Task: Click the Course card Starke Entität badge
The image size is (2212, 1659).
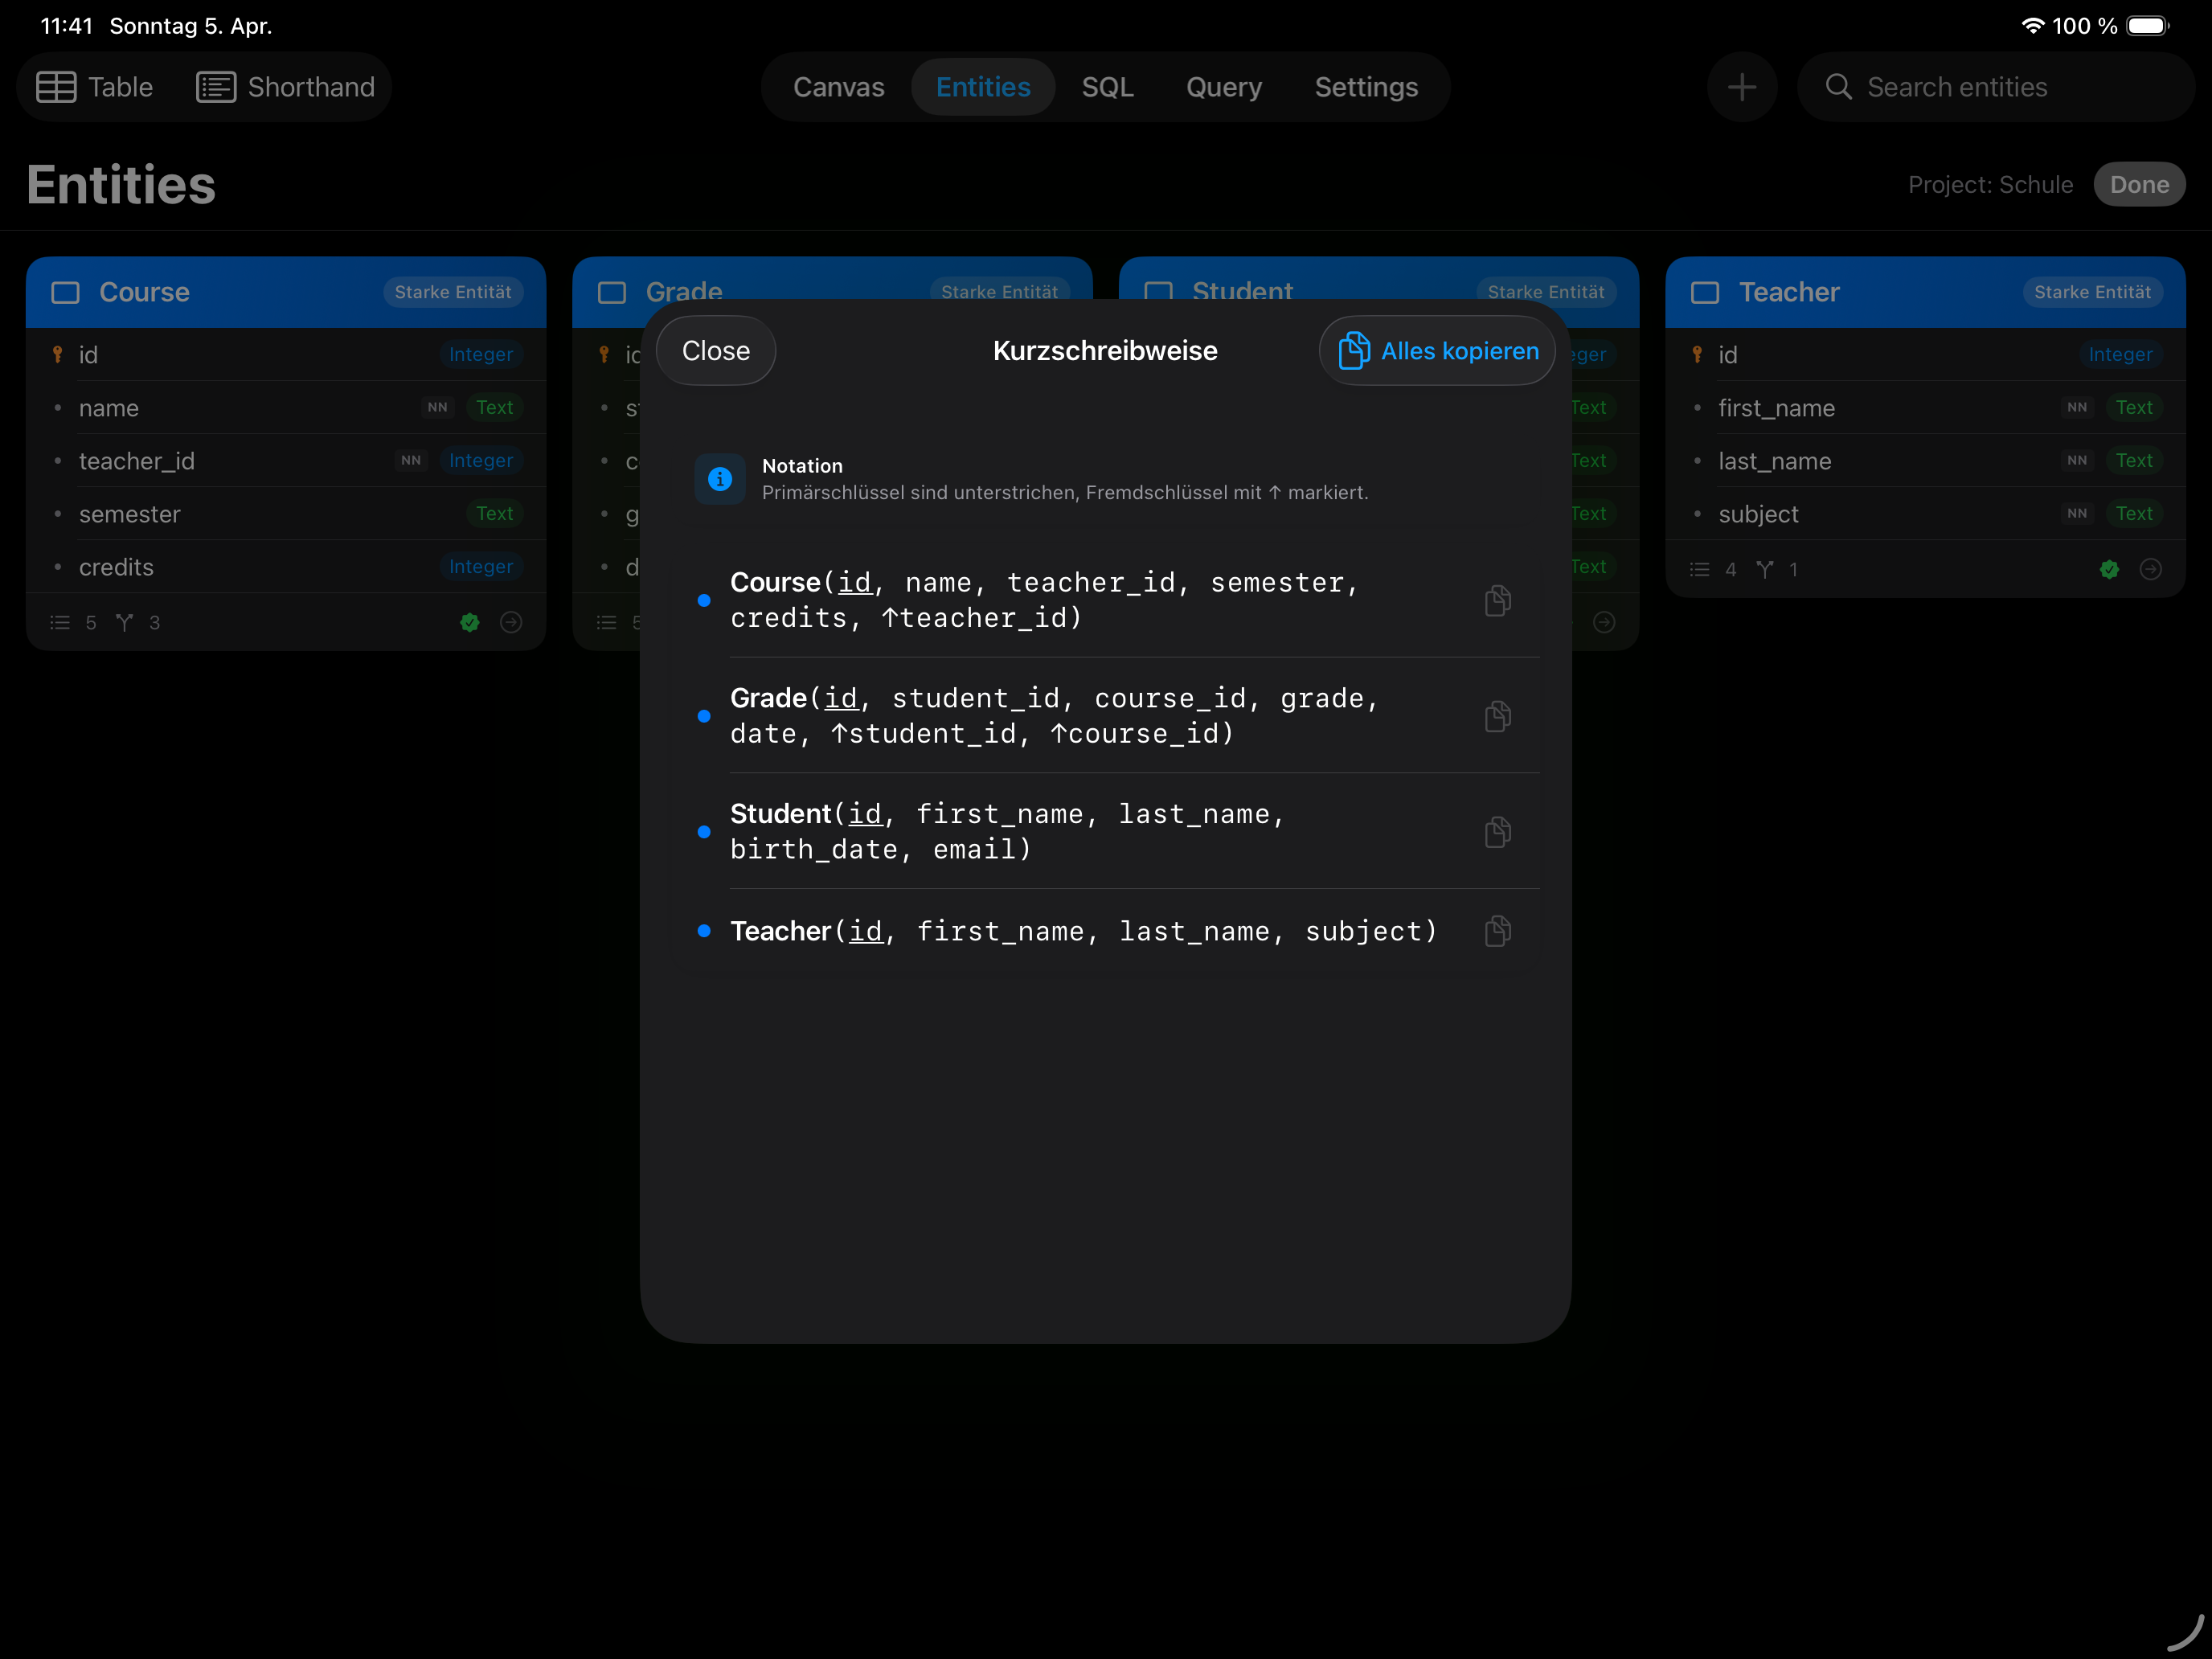Action: click(453, 292)
